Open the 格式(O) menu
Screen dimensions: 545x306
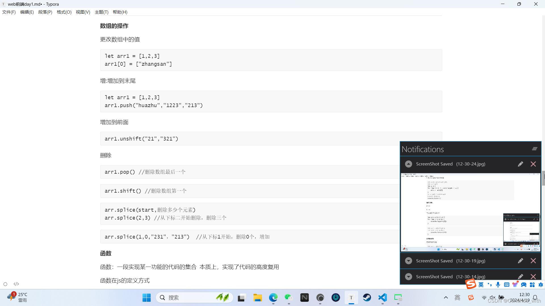tap(64, 12)
